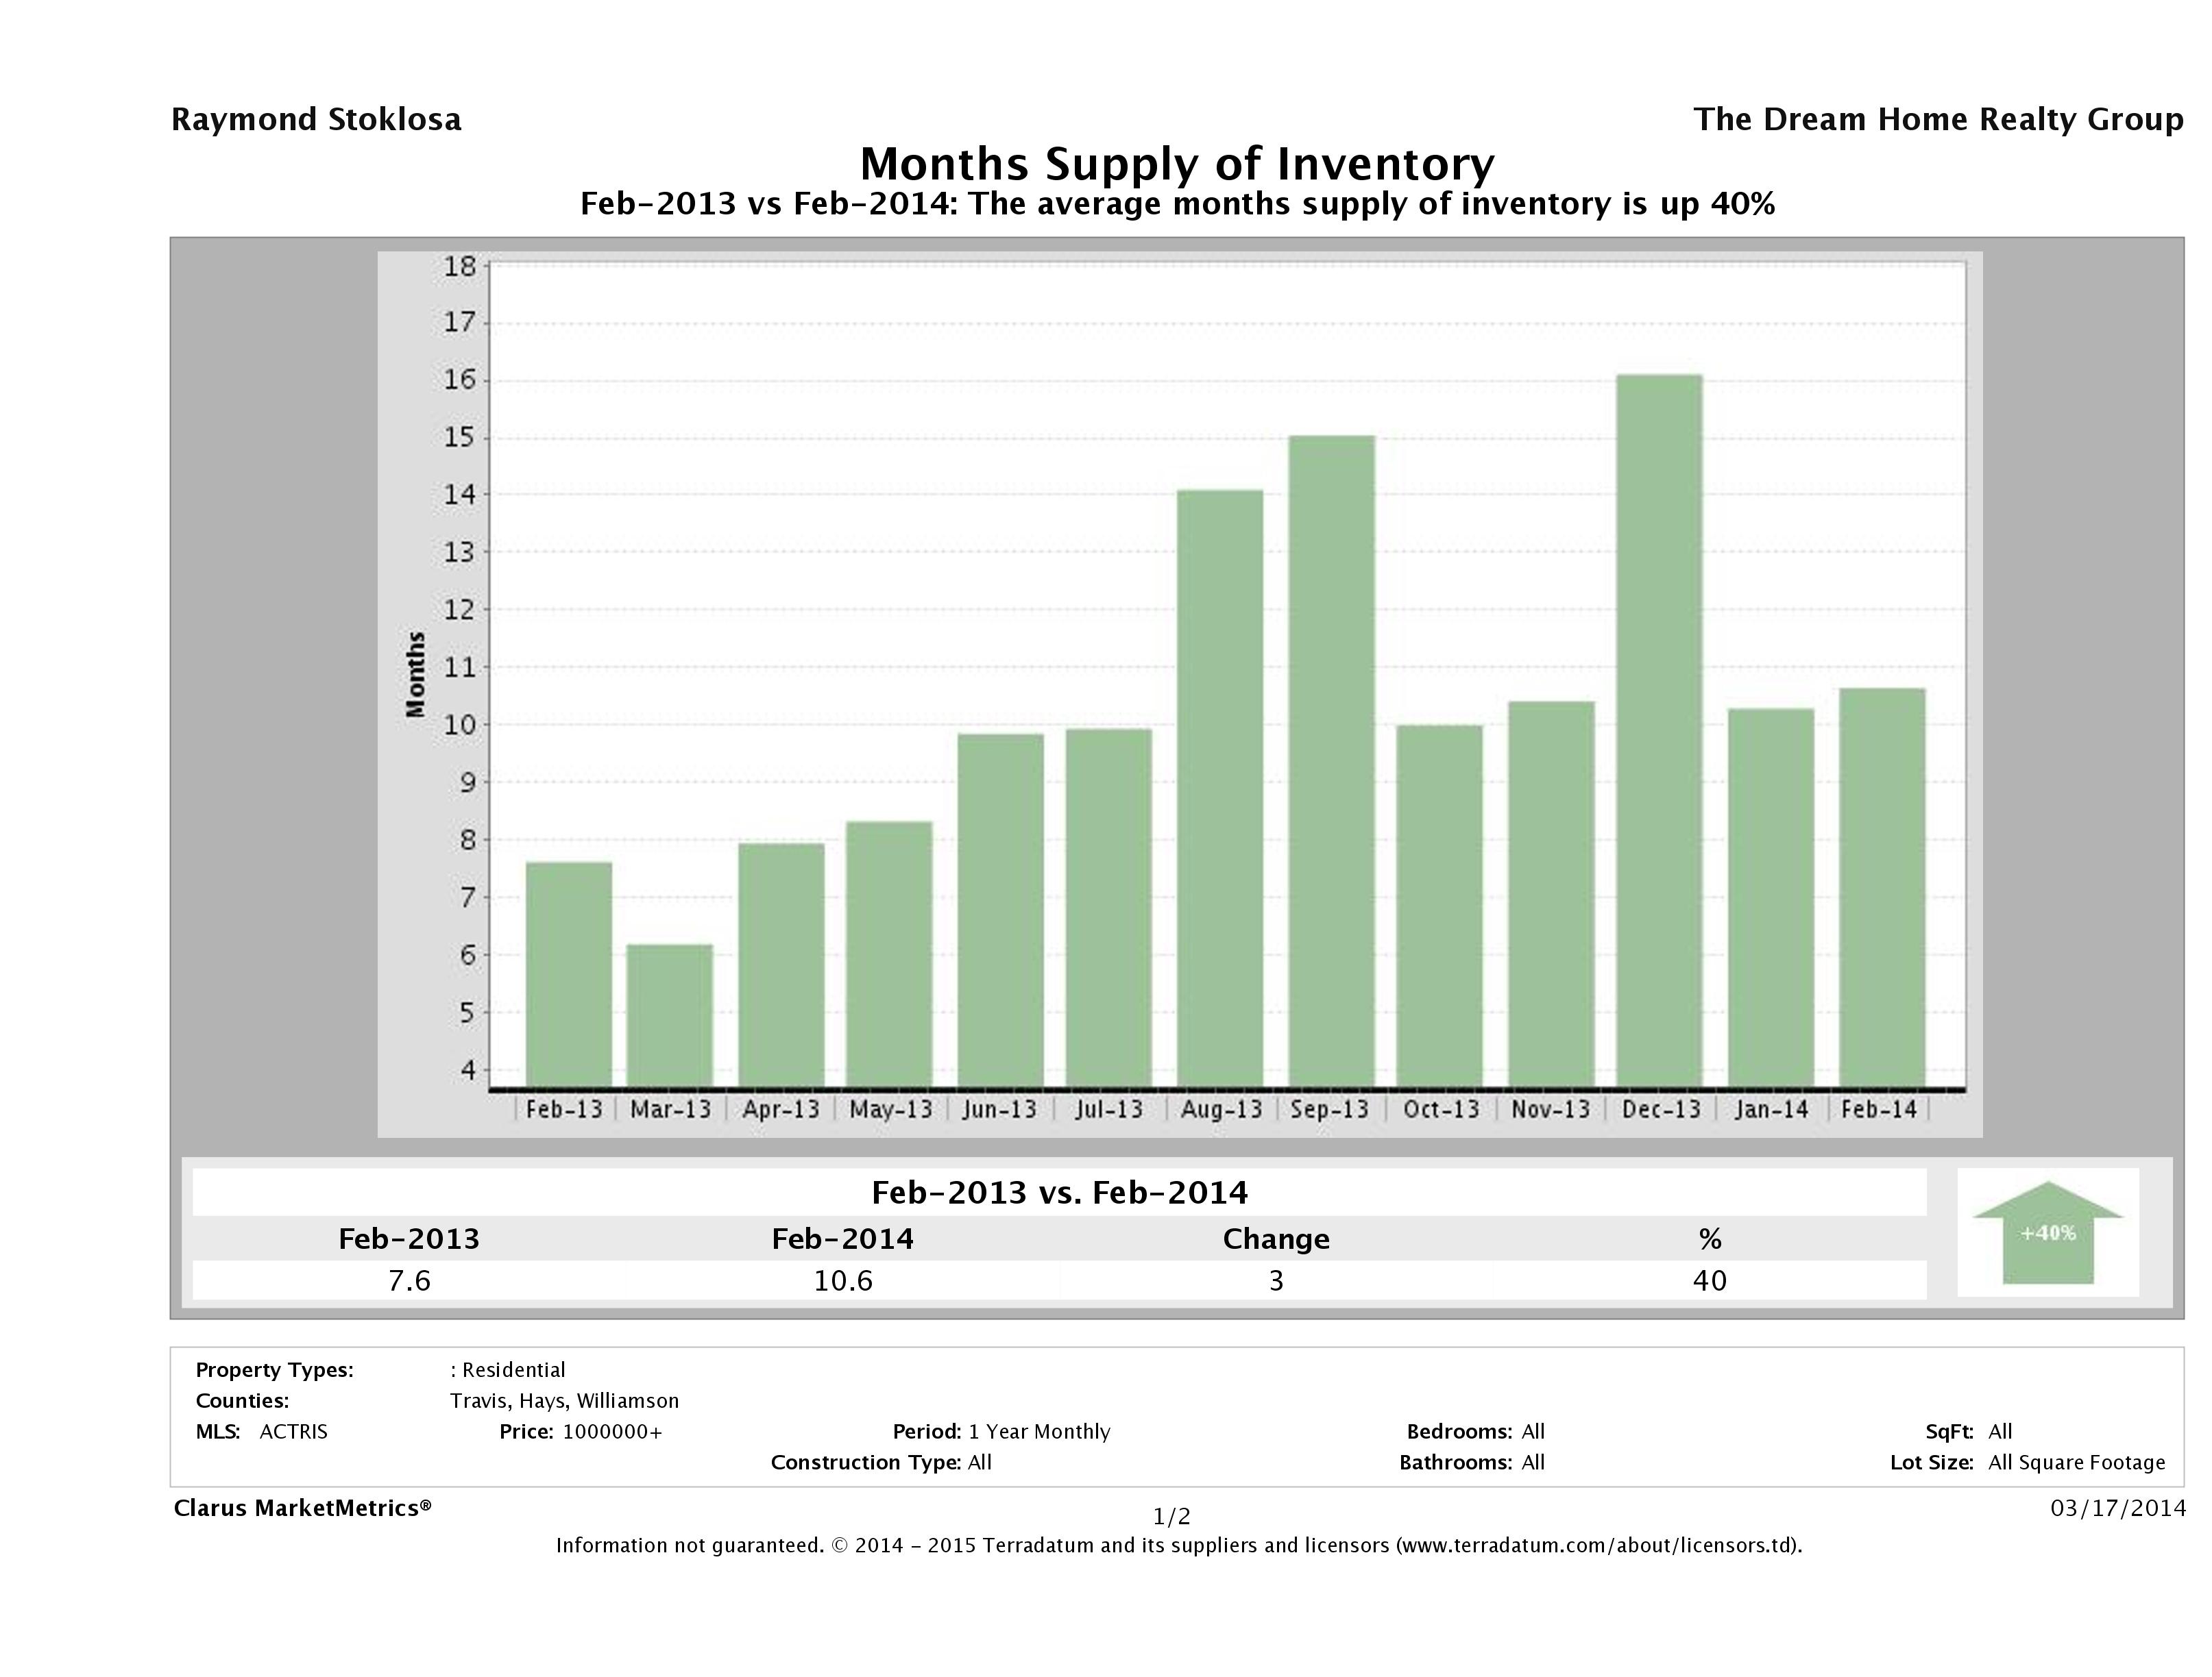Click the Feb-2014 value 10.6
Screen dimensions: 2212x1677
[842, 1280]
